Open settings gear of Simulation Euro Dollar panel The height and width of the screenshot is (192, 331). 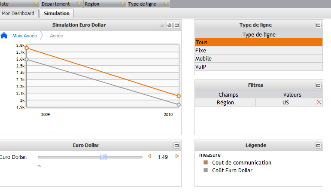(x=169, y=25)
